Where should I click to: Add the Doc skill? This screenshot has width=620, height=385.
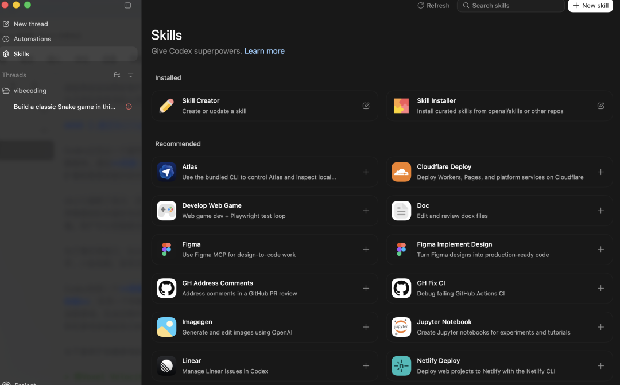tap(601, 211)
